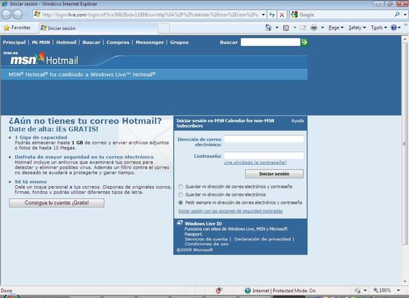Open the Hotmail nav link

[x=66, y=42]
